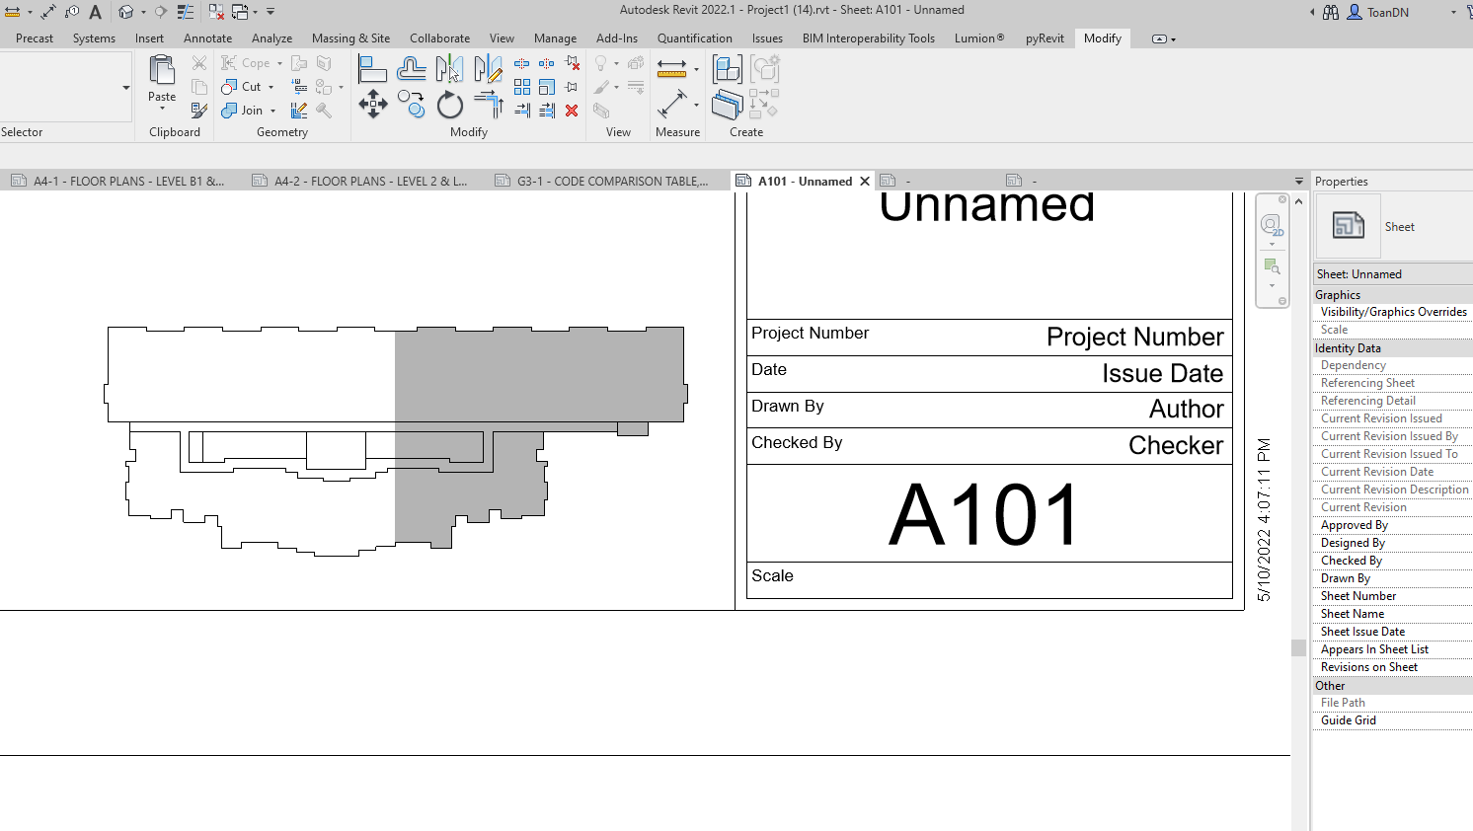
Task: Click the red Delete icon
Action: 573,110
